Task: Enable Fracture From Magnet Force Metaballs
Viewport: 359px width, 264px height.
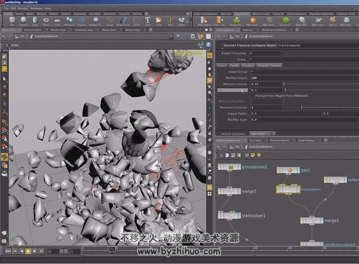Action: tap(252, 96)
